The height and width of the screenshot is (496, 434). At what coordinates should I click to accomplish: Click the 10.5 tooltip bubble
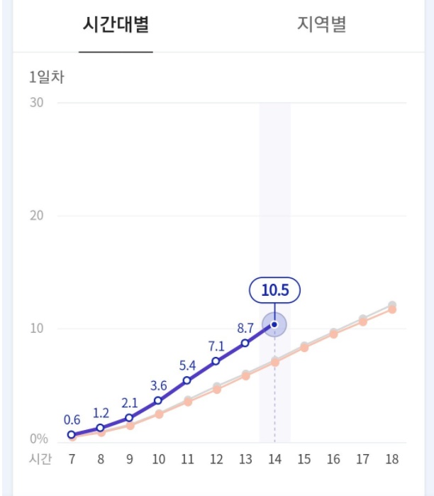[274, 290]
